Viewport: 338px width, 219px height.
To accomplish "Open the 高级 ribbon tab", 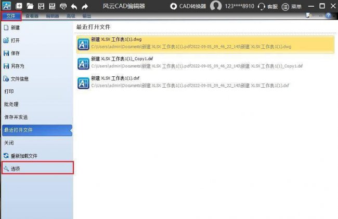I will [71, 16].
